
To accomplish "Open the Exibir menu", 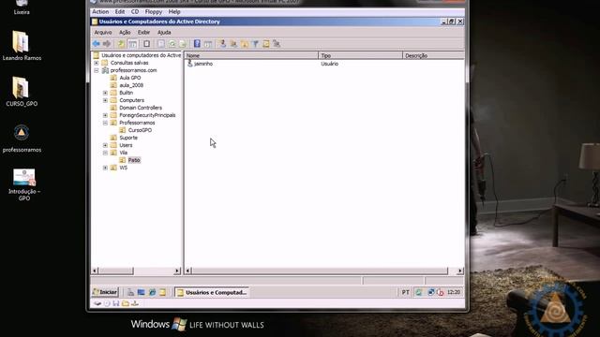I will point(143,33).
